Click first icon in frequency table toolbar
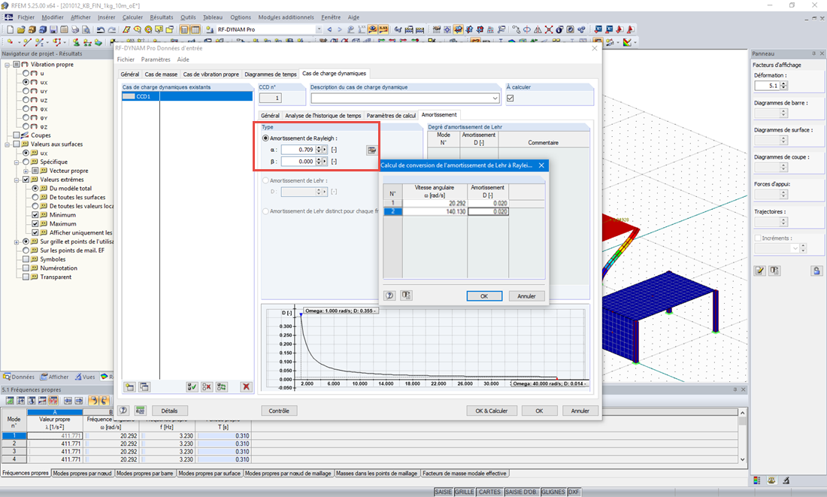827x497 pixels. coord(10,401)
